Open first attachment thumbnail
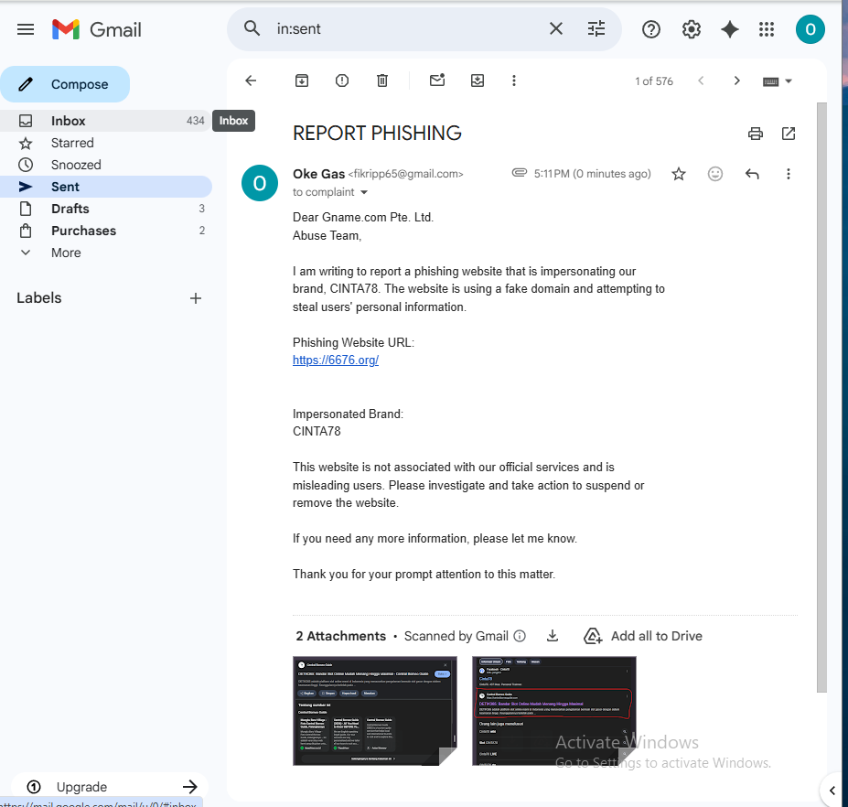 [375, 711]
